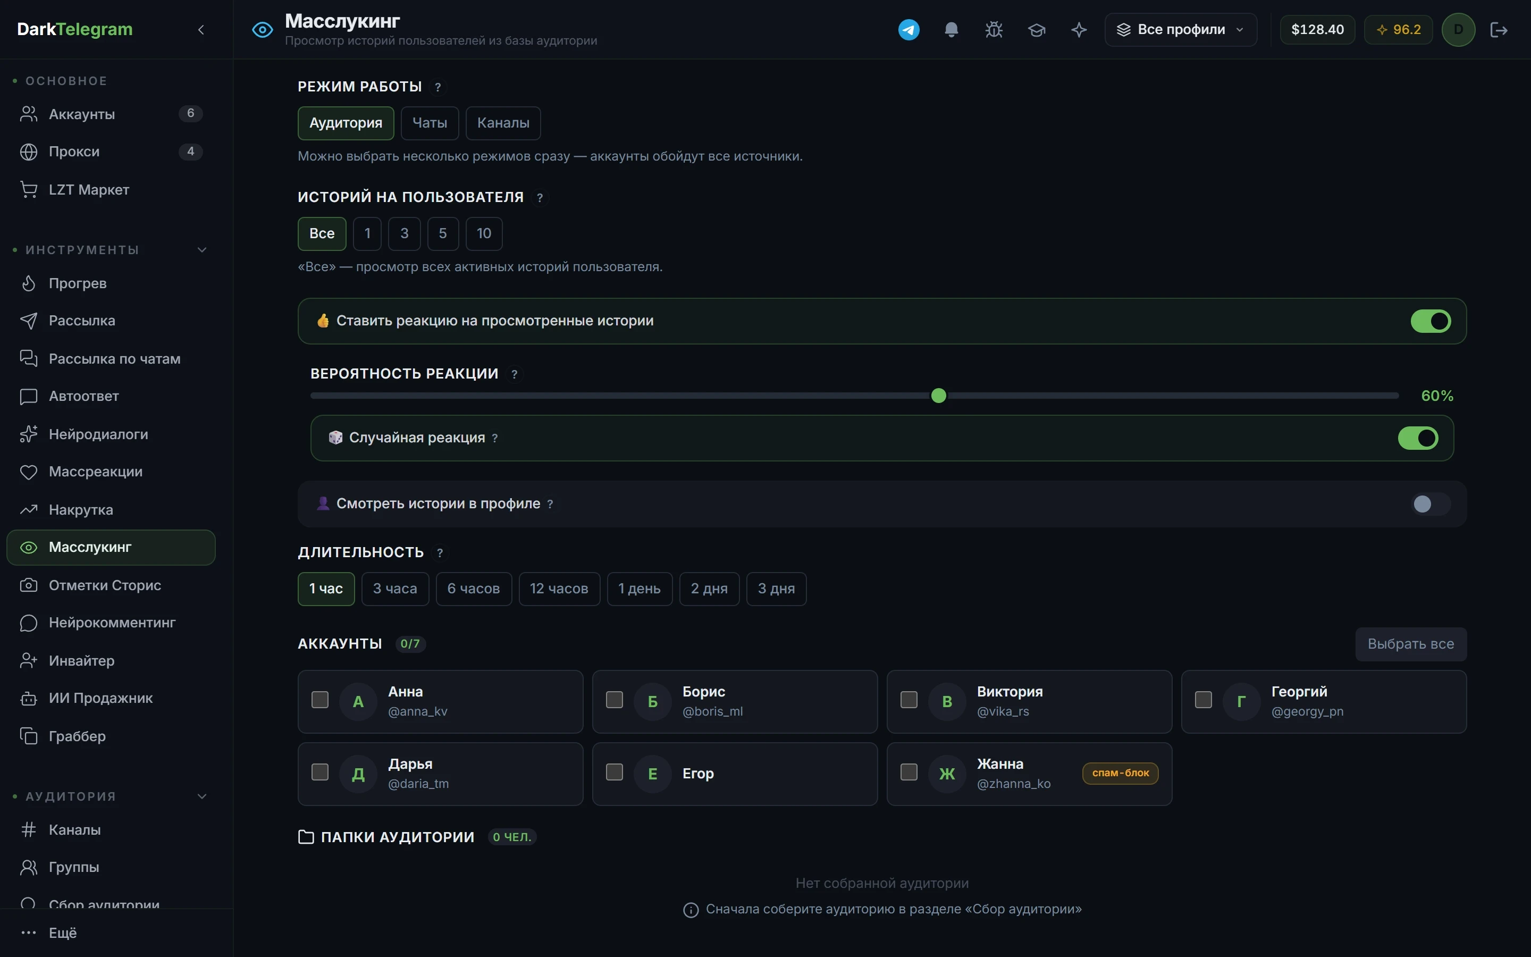1531x957 pixels.
Task: Click the Рассылка paper plane icon
Action: (x=29, y=321)
